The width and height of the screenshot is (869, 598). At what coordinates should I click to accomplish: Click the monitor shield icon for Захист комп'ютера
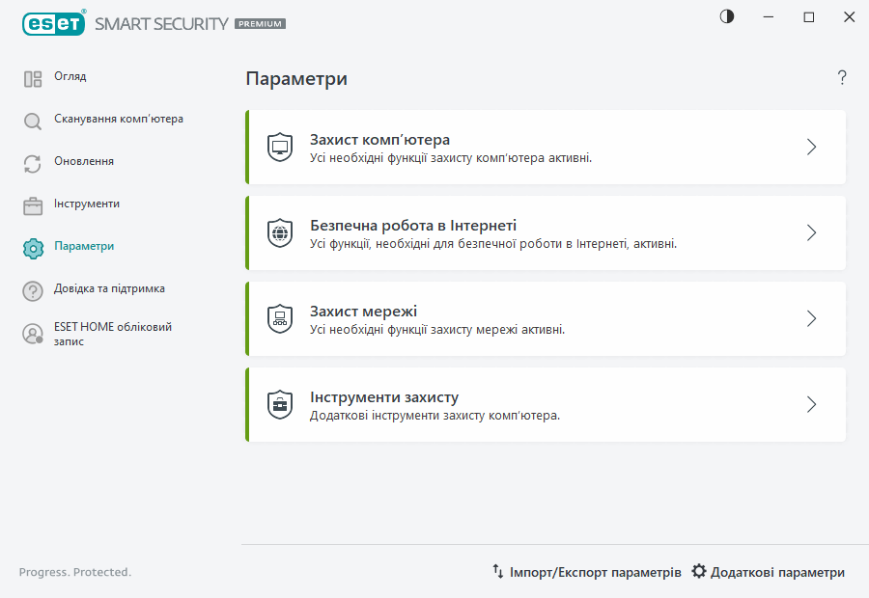(280, 146)
